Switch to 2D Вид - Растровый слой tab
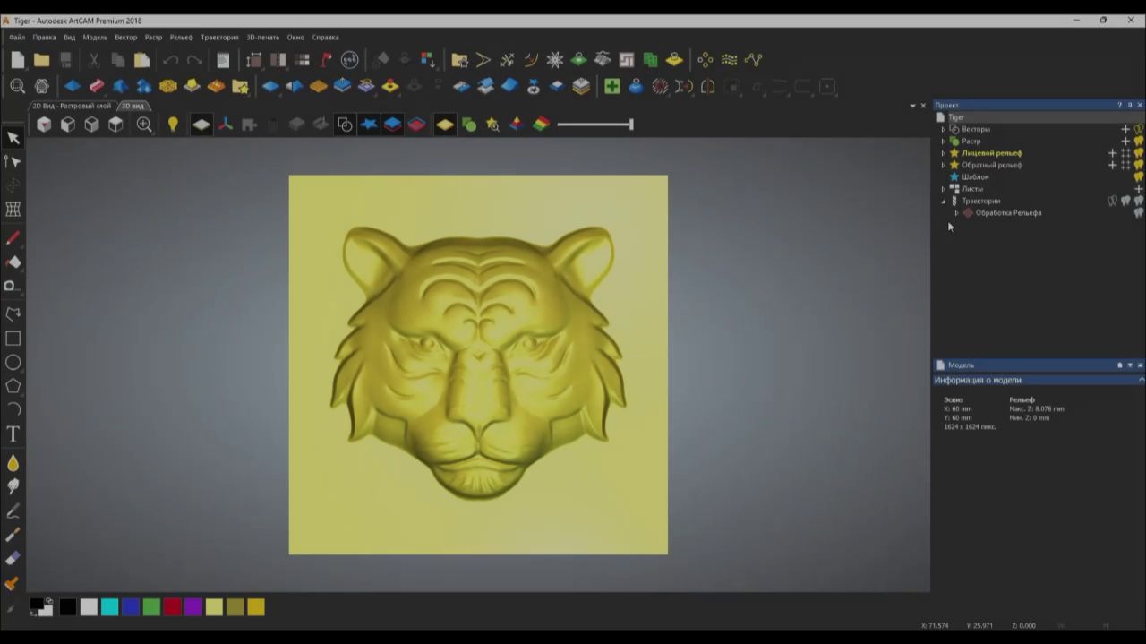This screenshot has width=1146, height=644. (x=72, y=106)
